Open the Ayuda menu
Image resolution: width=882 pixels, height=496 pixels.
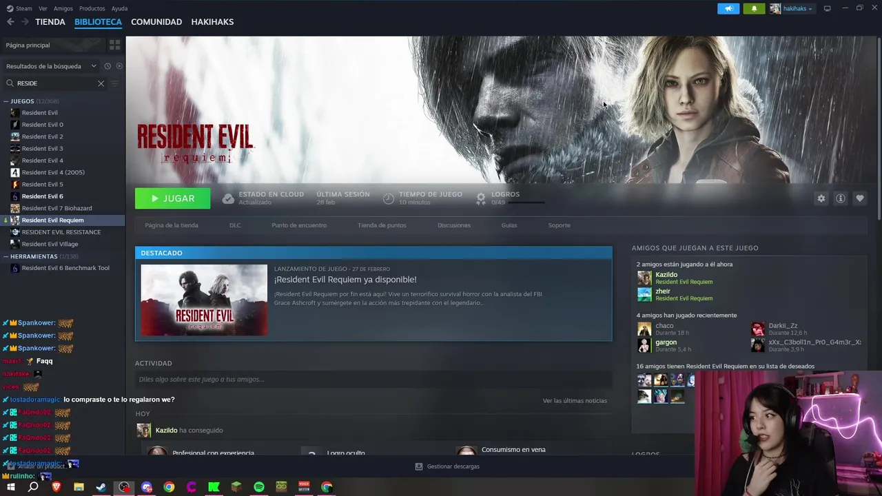[x=119, y=8]
